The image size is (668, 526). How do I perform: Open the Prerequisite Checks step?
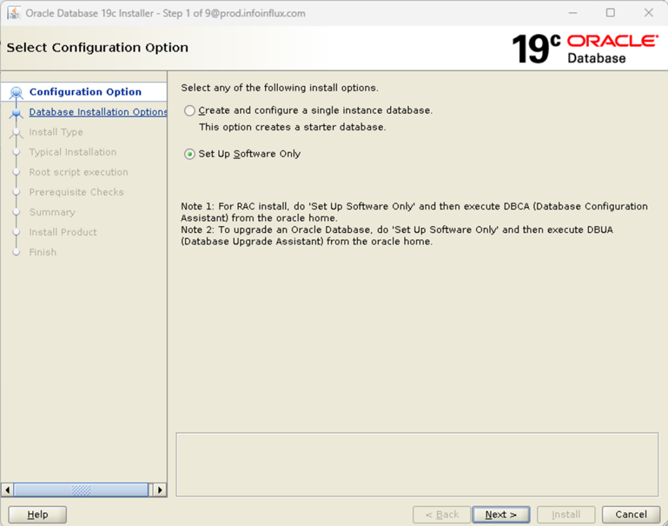76,192
